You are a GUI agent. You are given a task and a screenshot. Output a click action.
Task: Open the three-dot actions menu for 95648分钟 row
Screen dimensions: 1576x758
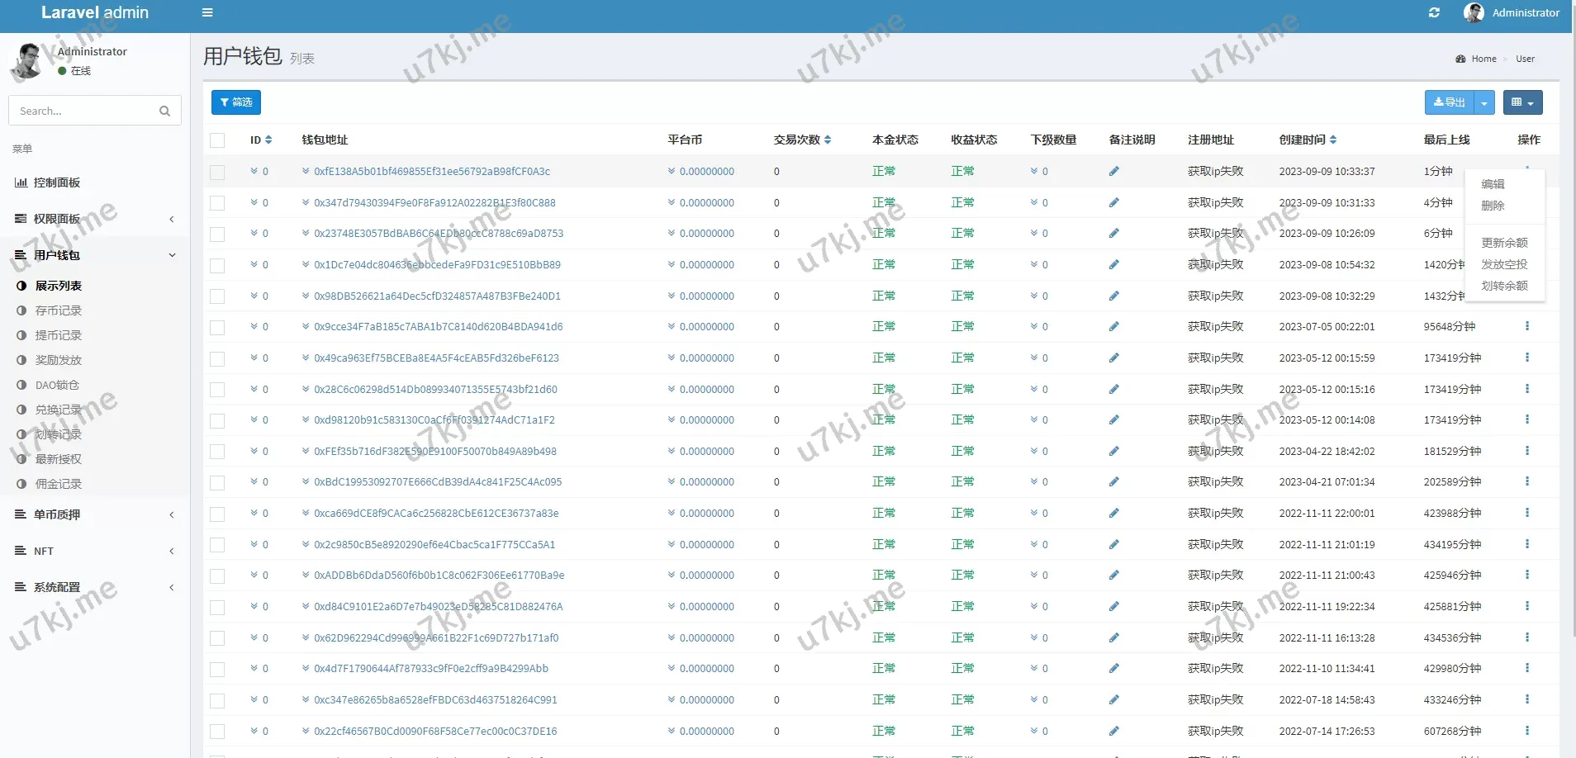point(1526,326)
